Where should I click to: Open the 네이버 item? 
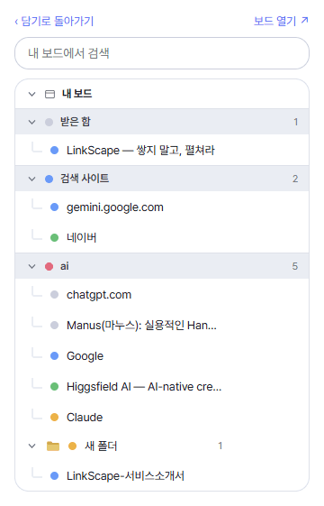tap(82, 238)
